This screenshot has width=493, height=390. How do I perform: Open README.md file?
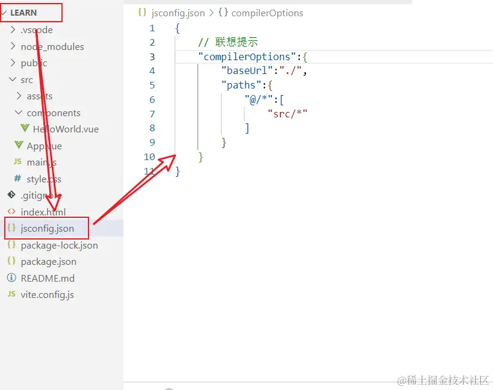coord(48,279)
